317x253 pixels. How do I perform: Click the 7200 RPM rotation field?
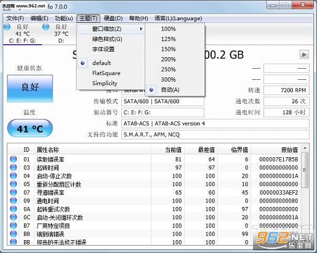point(286,90)
